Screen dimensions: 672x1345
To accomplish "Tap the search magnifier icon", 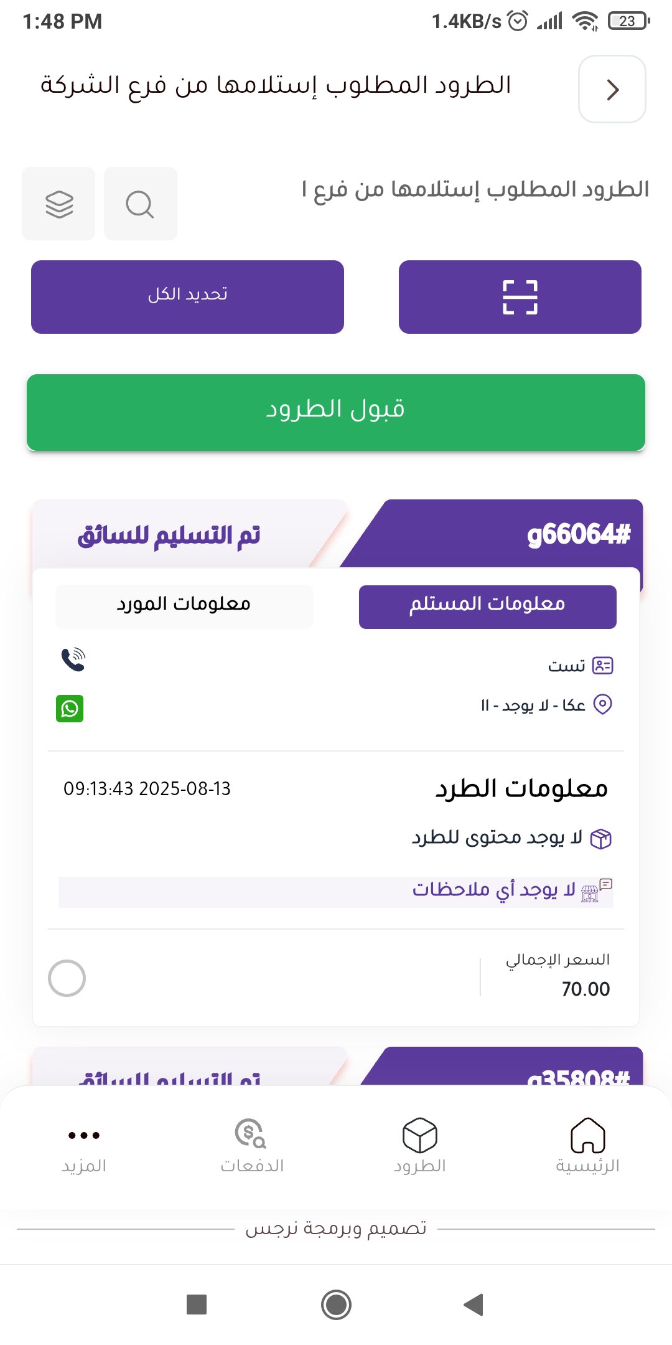I will 140,204.
